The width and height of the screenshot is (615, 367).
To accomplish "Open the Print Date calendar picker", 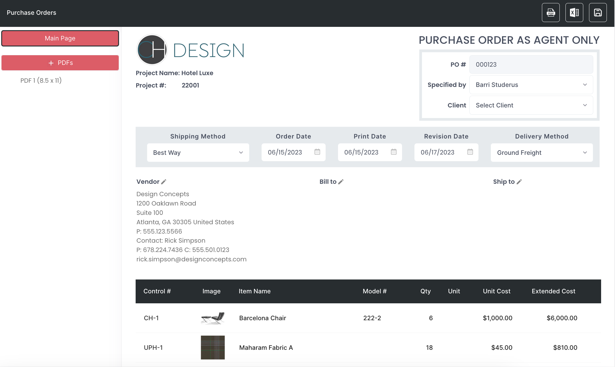I will click(x=394, y=152).
